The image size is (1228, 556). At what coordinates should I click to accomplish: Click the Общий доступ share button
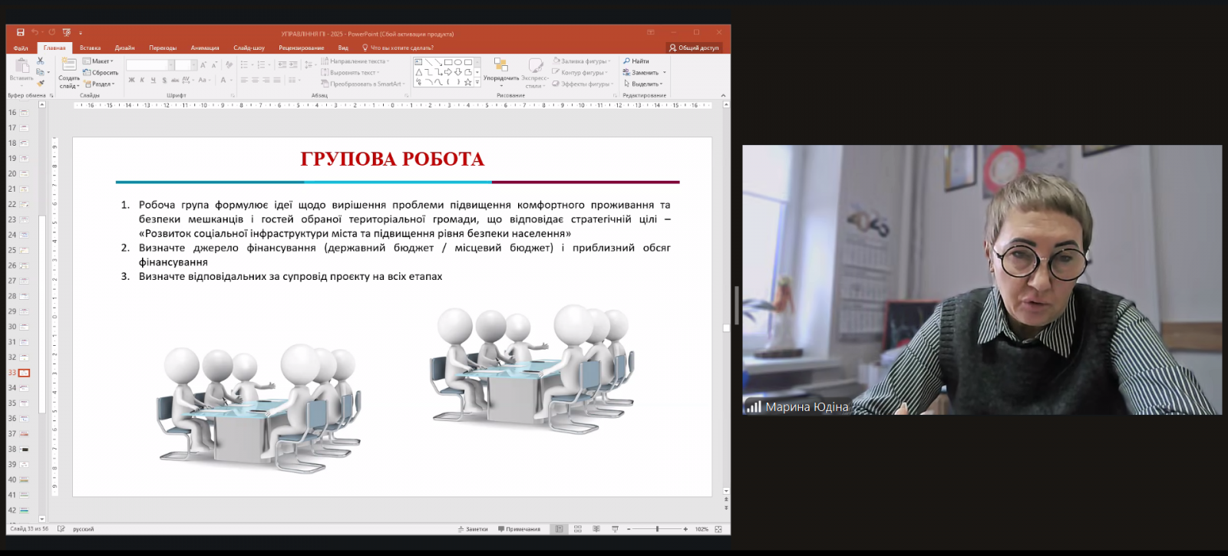694,48
